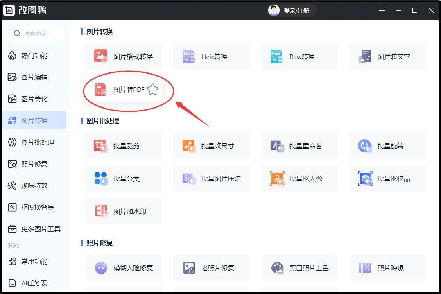Select the 批量改尺寸 resize icon
441x294 pixels.
click(189, 146)
